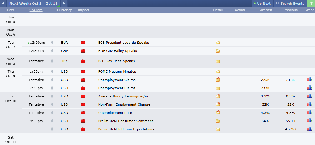Click the 9:42am time zone link
This screenshot has height=145, width=315.
pos(36,10)
